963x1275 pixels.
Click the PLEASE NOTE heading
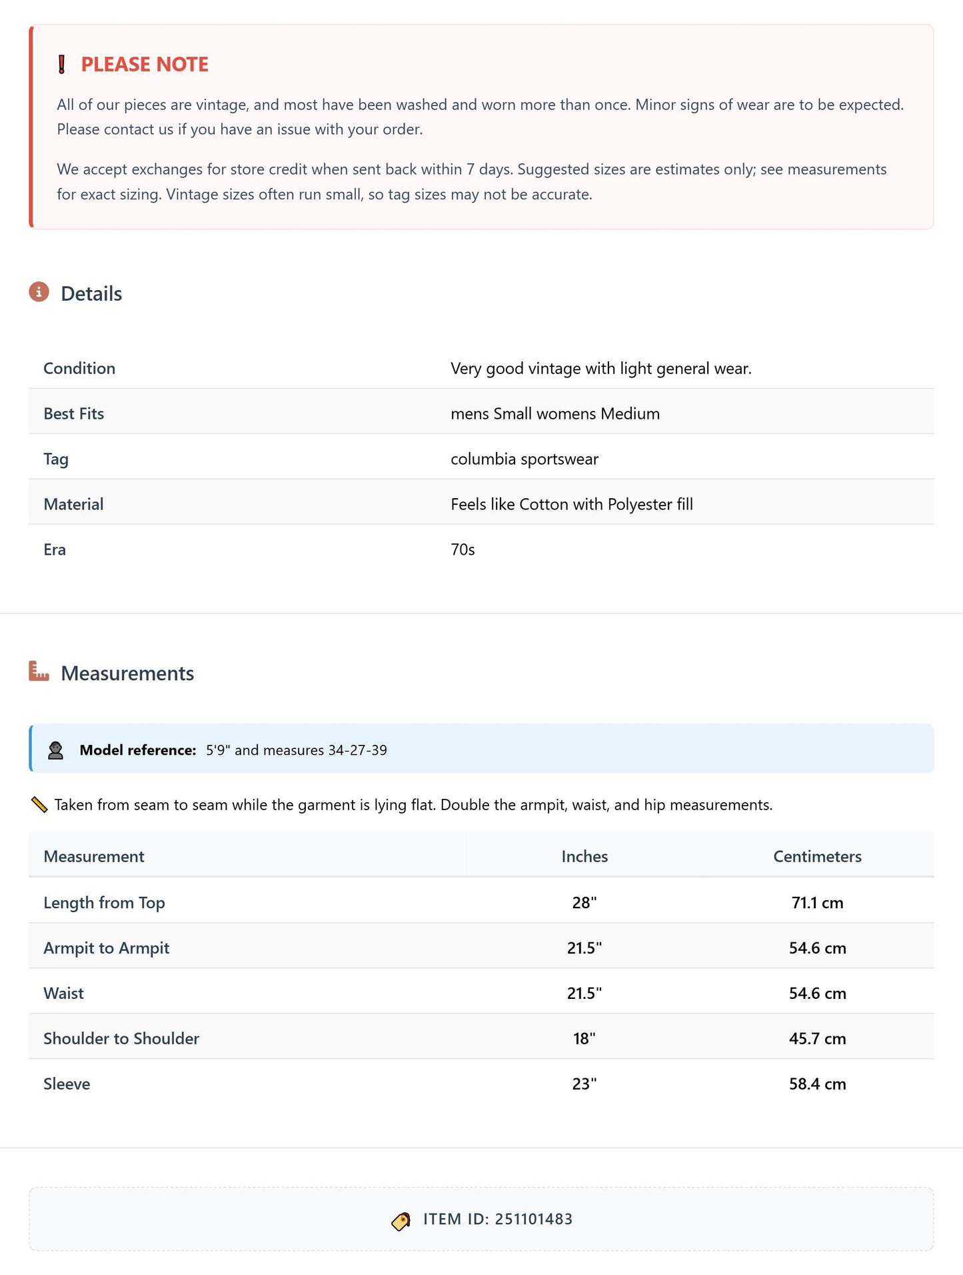click(145, 65)
